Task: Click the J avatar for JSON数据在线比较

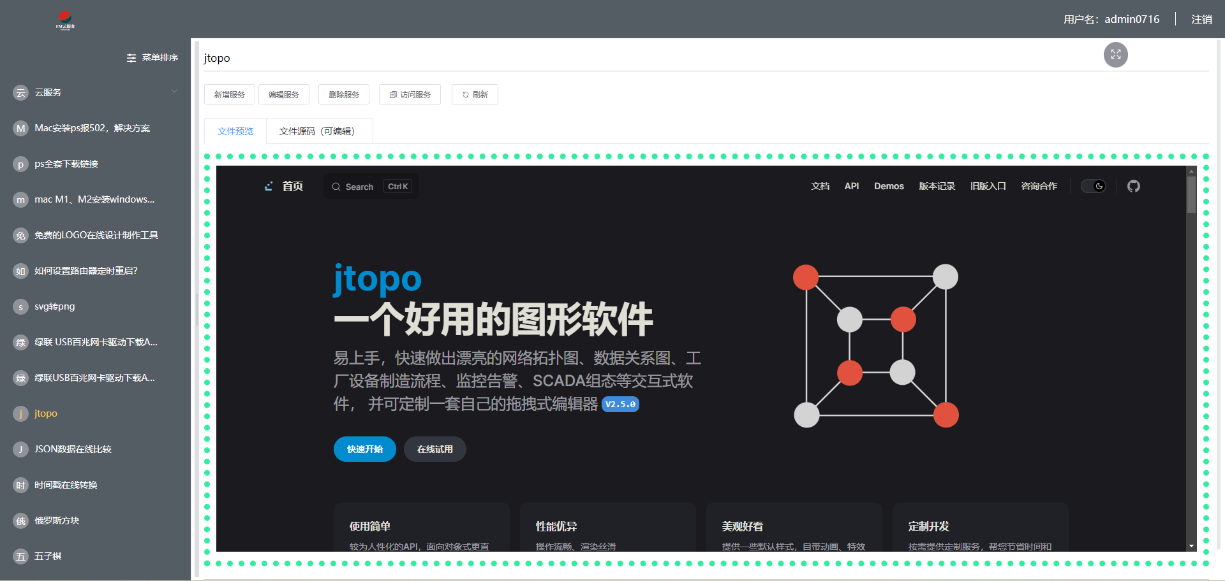Action: pos(21,450)
